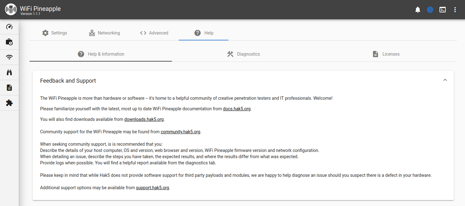Open the Campaigns briefcase icon in sidebar
This screenshot has height=206, width=465.
[9, 42]
